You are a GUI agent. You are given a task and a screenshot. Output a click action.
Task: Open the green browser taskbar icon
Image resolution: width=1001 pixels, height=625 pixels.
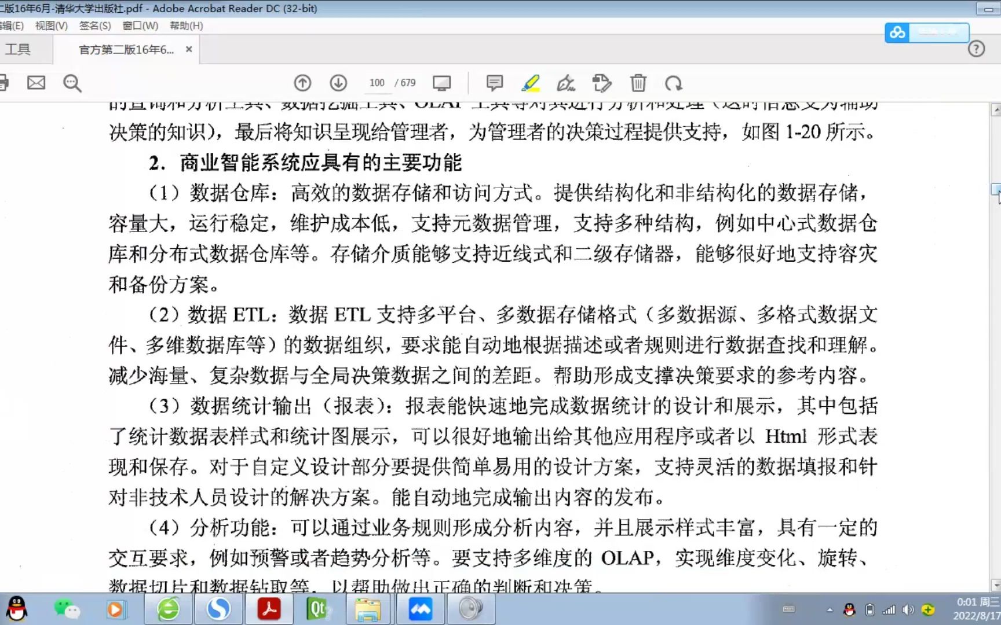click(x=168, y=609)
